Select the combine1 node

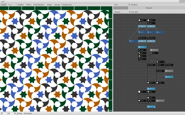tap(142, 47)
